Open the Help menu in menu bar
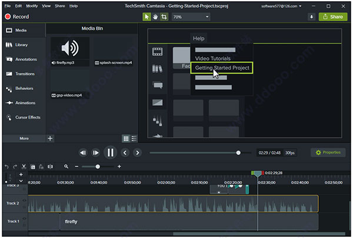 coord(74,6)
